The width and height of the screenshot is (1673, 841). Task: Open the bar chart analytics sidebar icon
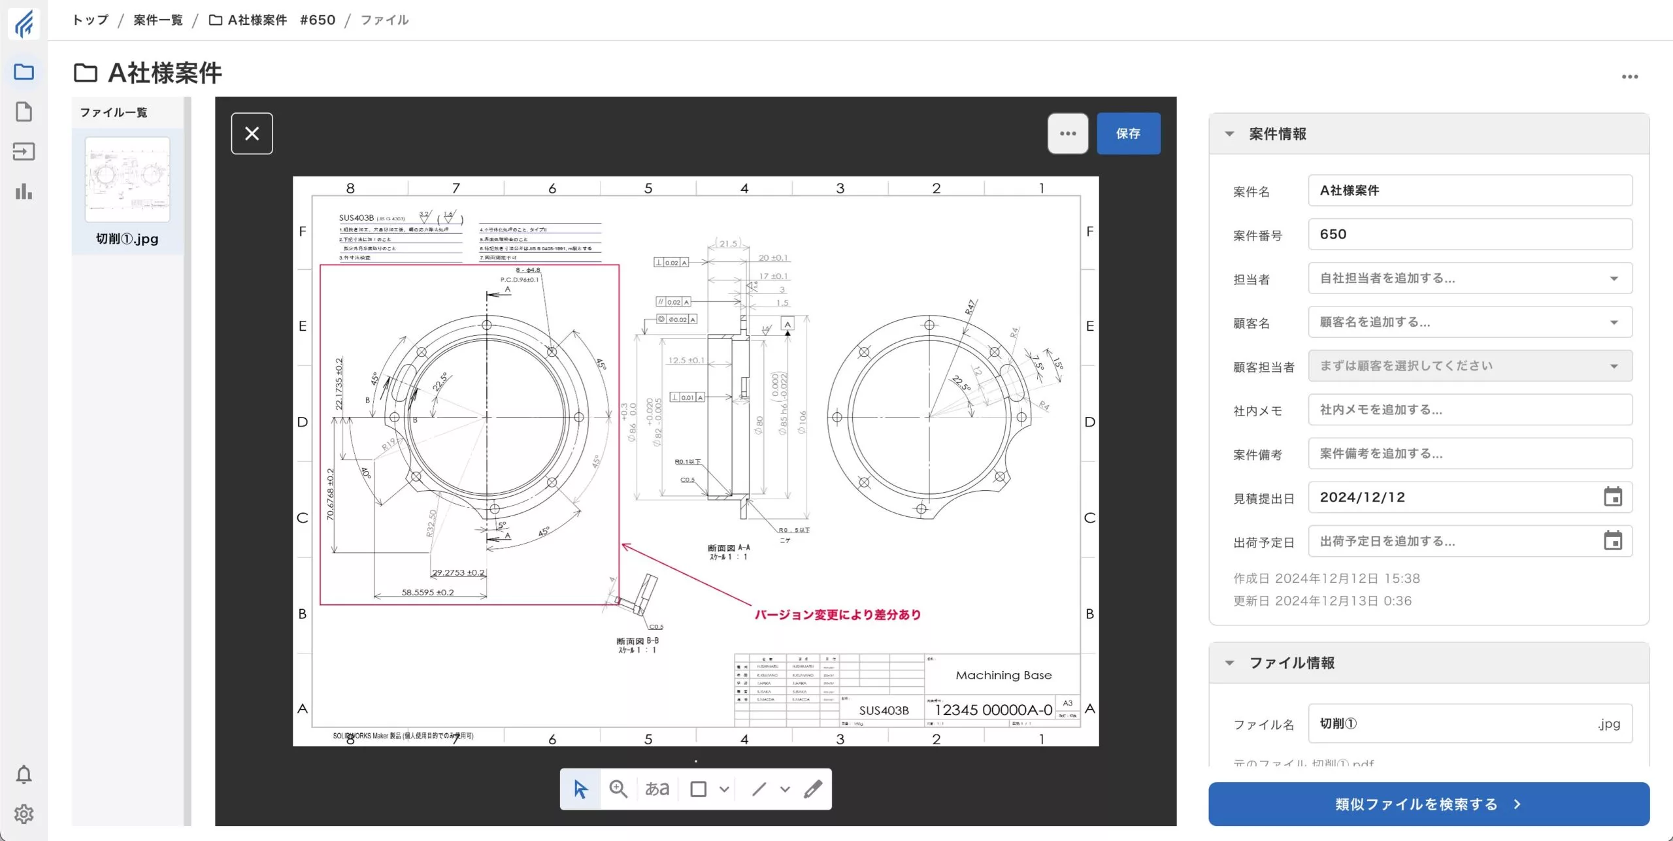(x=24, y=192)
